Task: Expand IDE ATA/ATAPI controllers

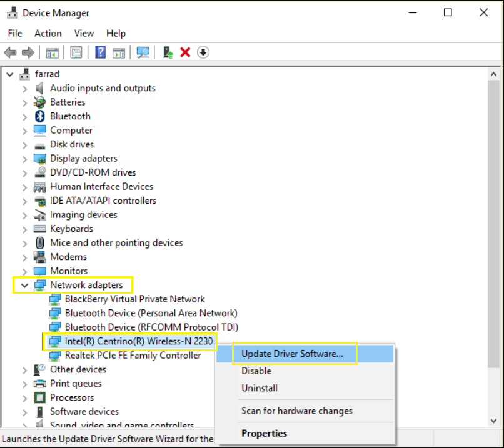Action: (25, 201)
